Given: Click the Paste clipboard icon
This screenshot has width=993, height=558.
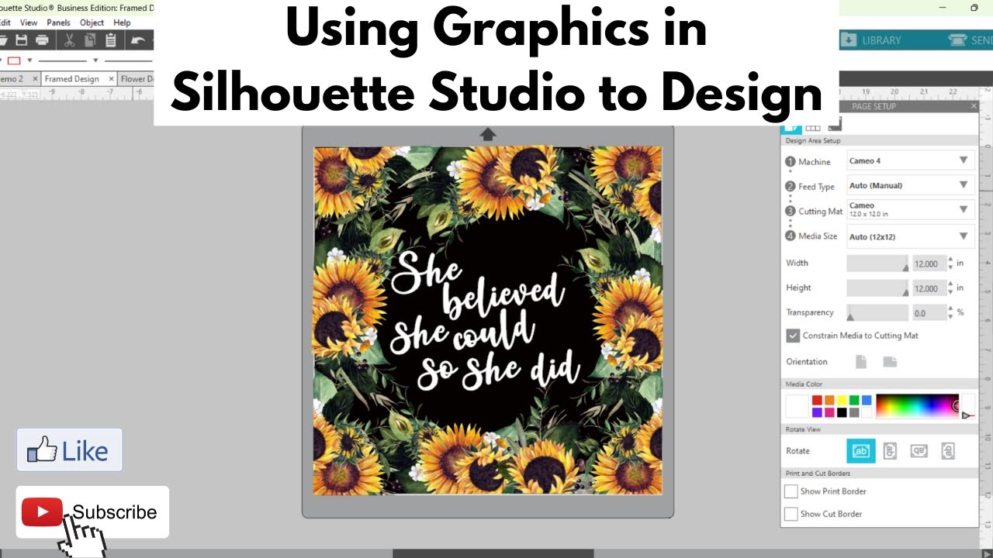Looking at the screenshot, I should [x=110, y=40].
